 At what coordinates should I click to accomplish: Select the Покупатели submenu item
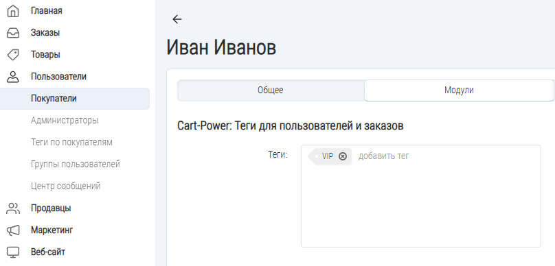tap(75, 99)
